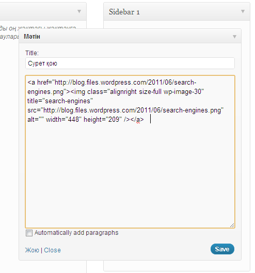Click the Жою delete link
This screenshot has width=255, height=273.
(x=32, y=250)
